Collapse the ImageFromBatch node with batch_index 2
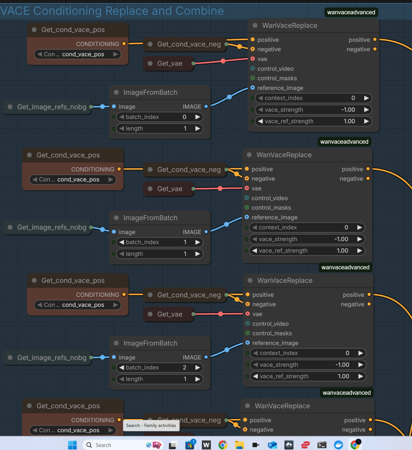Viewport: 412px width, 450px height. pyautogui.click(x=116, y=343)
